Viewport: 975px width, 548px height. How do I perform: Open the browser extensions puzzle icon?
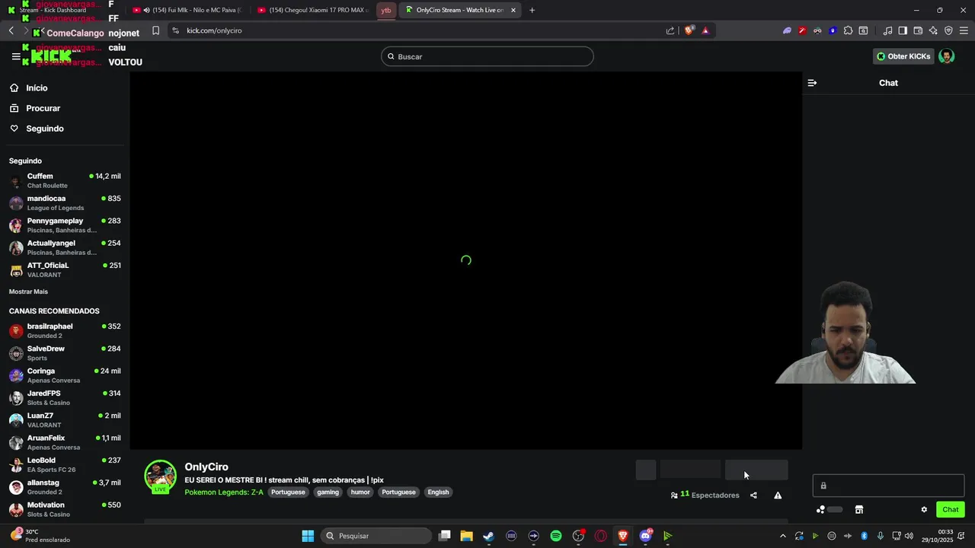coord(848,30)
